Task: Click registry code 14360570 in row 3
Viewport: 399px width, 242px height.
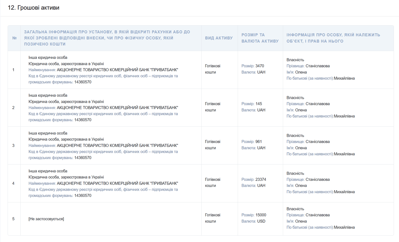Action: coord(83,158)
